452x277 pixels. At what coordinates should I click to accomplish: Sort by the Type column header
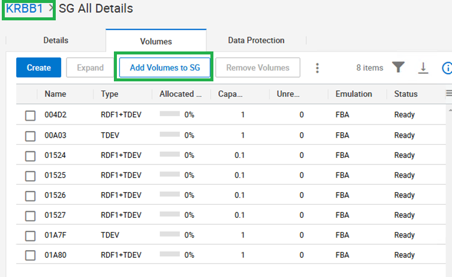pyautogui.click(x=110, y=94)
